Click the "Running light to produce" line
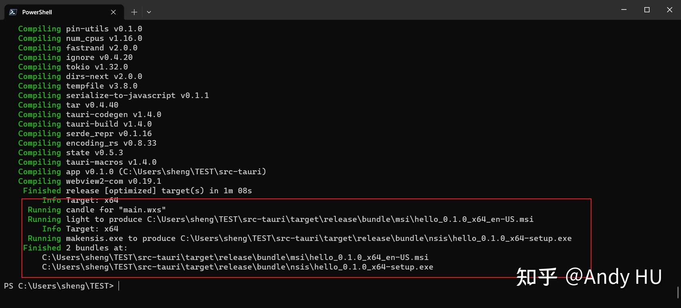Screen dimensions: 681x308 pyautogui.click(x=280, y=219)
